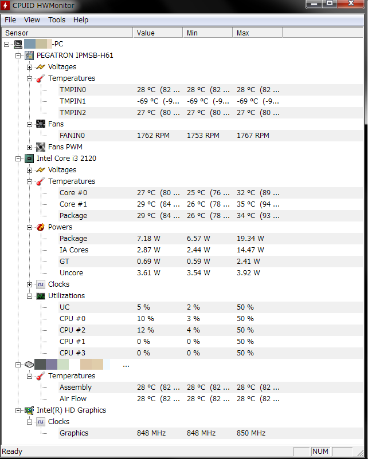The width and height of the screenshot is (368, 459).
Task: Click the Intel HD Graphics card icon
Action: coord(29,410)
